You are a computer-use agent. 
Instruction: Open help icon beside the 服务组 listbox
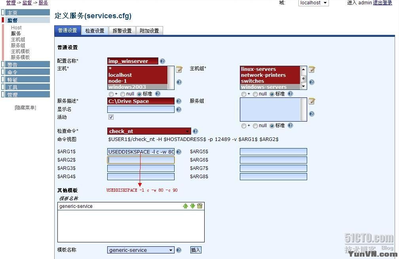pos(312,114)
